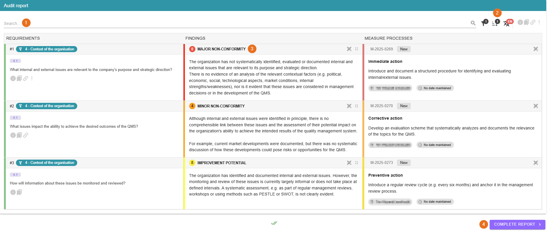The width and height of the screenshot is (548, 232).
Task: Click the magnifier search icon
Action: (473, 23)
